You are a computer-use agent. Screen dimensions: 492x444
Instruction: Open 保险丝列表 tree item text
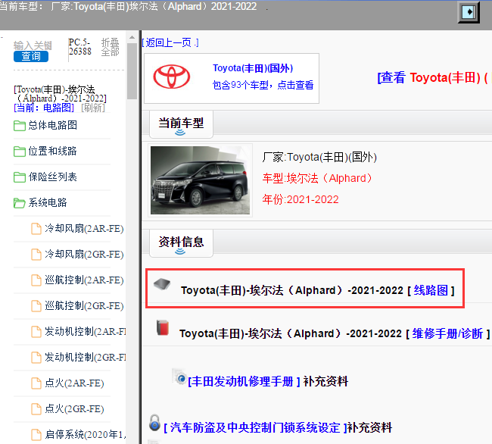pyautogui.click(x=53, y=177)
